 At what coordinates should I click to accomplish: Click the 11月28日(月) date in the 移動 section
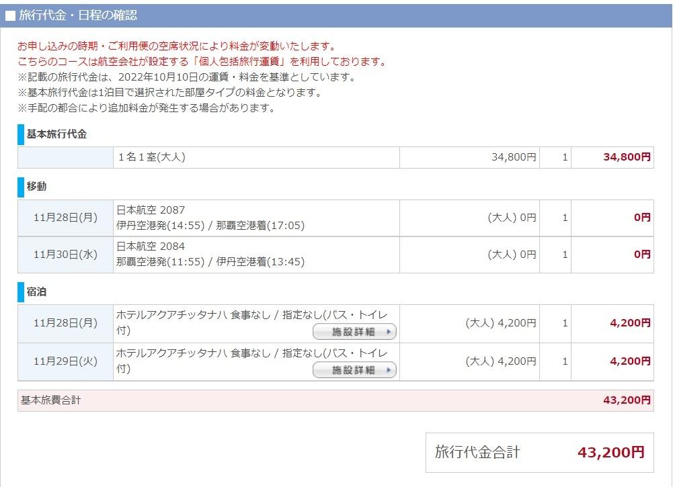point(65,218)
